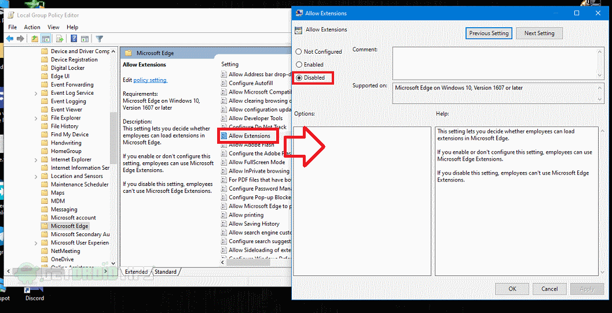
Task: Select the Not Configured radio button
Action: pos(299,52)
